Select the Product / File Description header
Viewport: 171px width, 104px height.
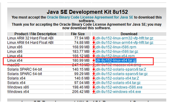tap(35, 34)
